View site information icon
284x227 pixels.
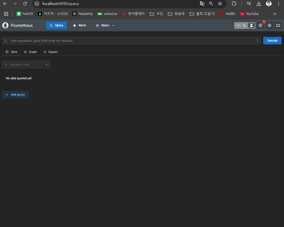[x=37, y=4]
